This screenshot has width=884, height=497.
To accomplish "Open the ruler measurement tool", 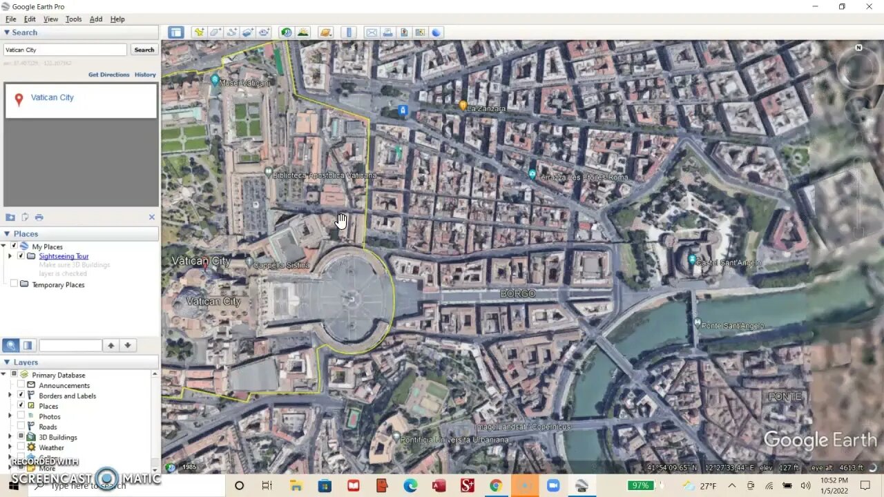I will click(349, 32).
